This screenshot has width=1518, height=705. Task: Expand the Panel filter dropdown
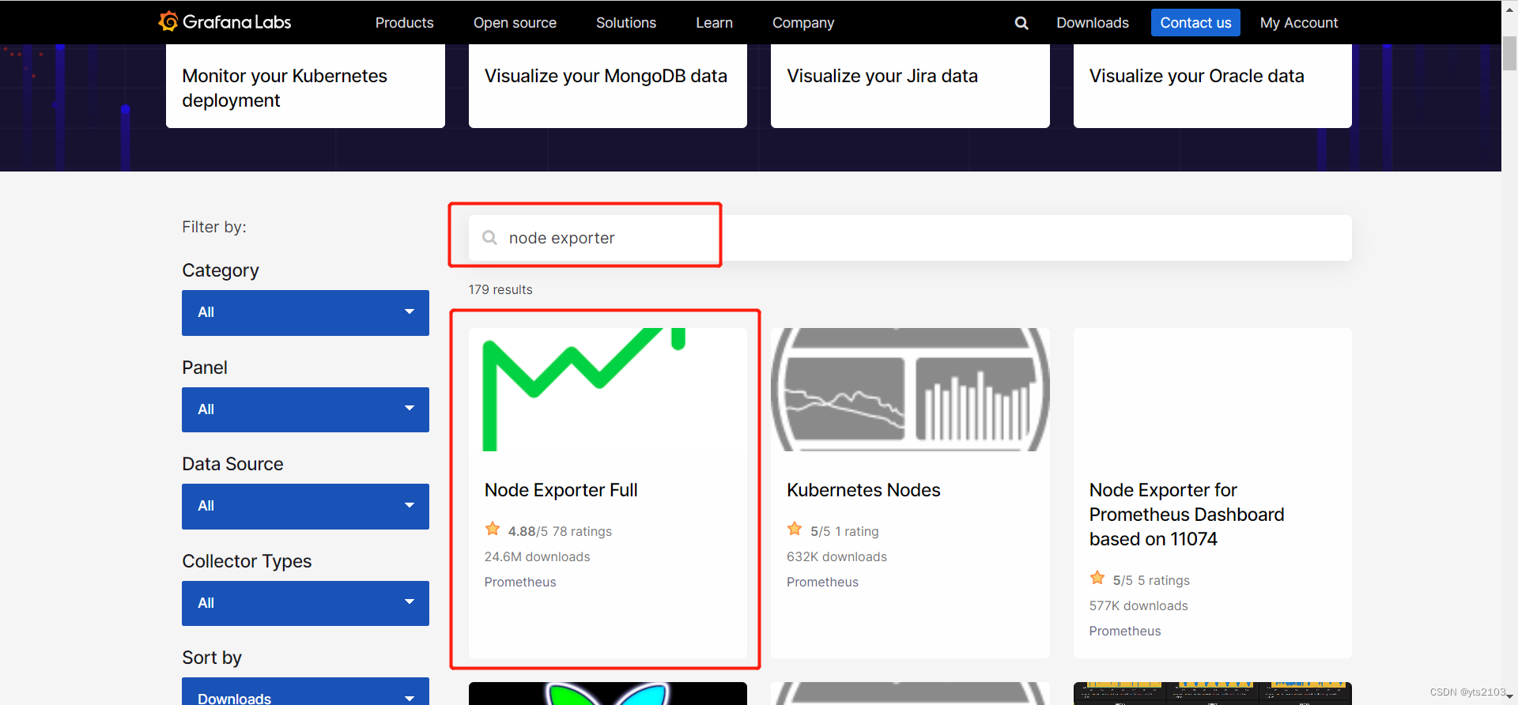pos(305,409)
